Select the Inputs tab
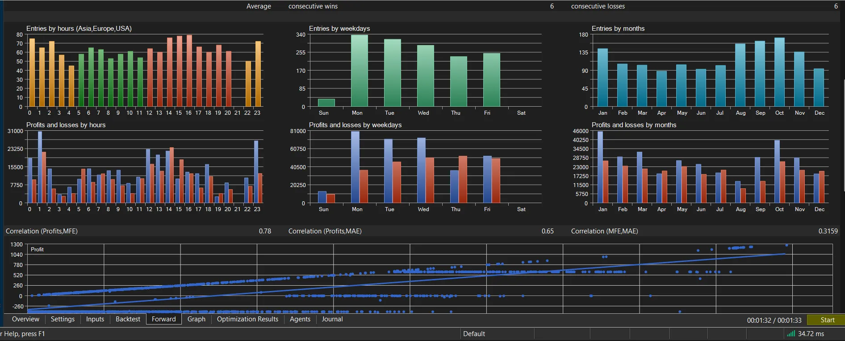Screen dimensions: 845x341 tap(95, 319)
